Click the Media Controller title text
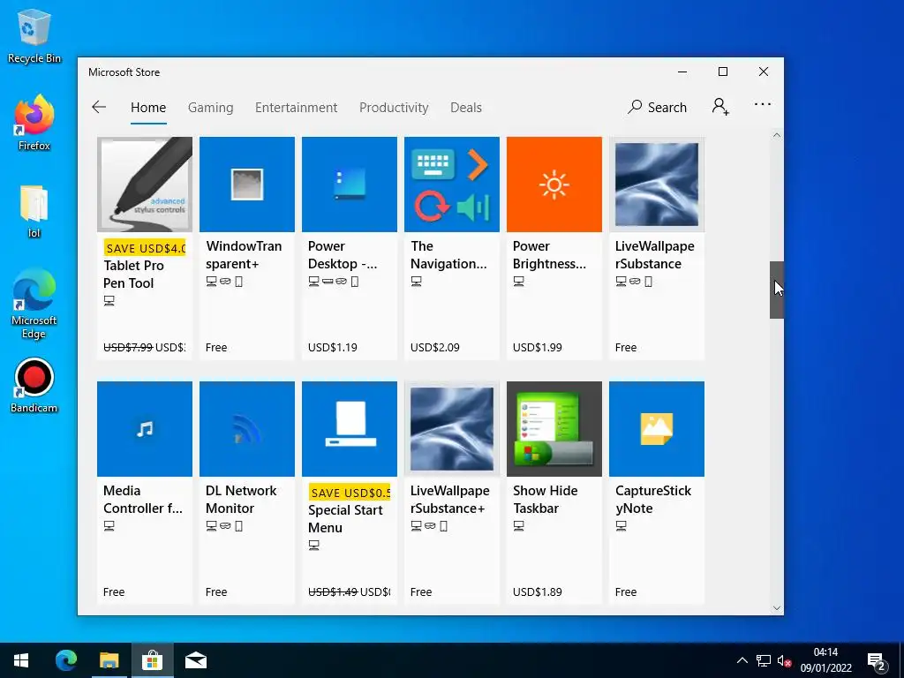904x678 pixels. coord(143,500)
